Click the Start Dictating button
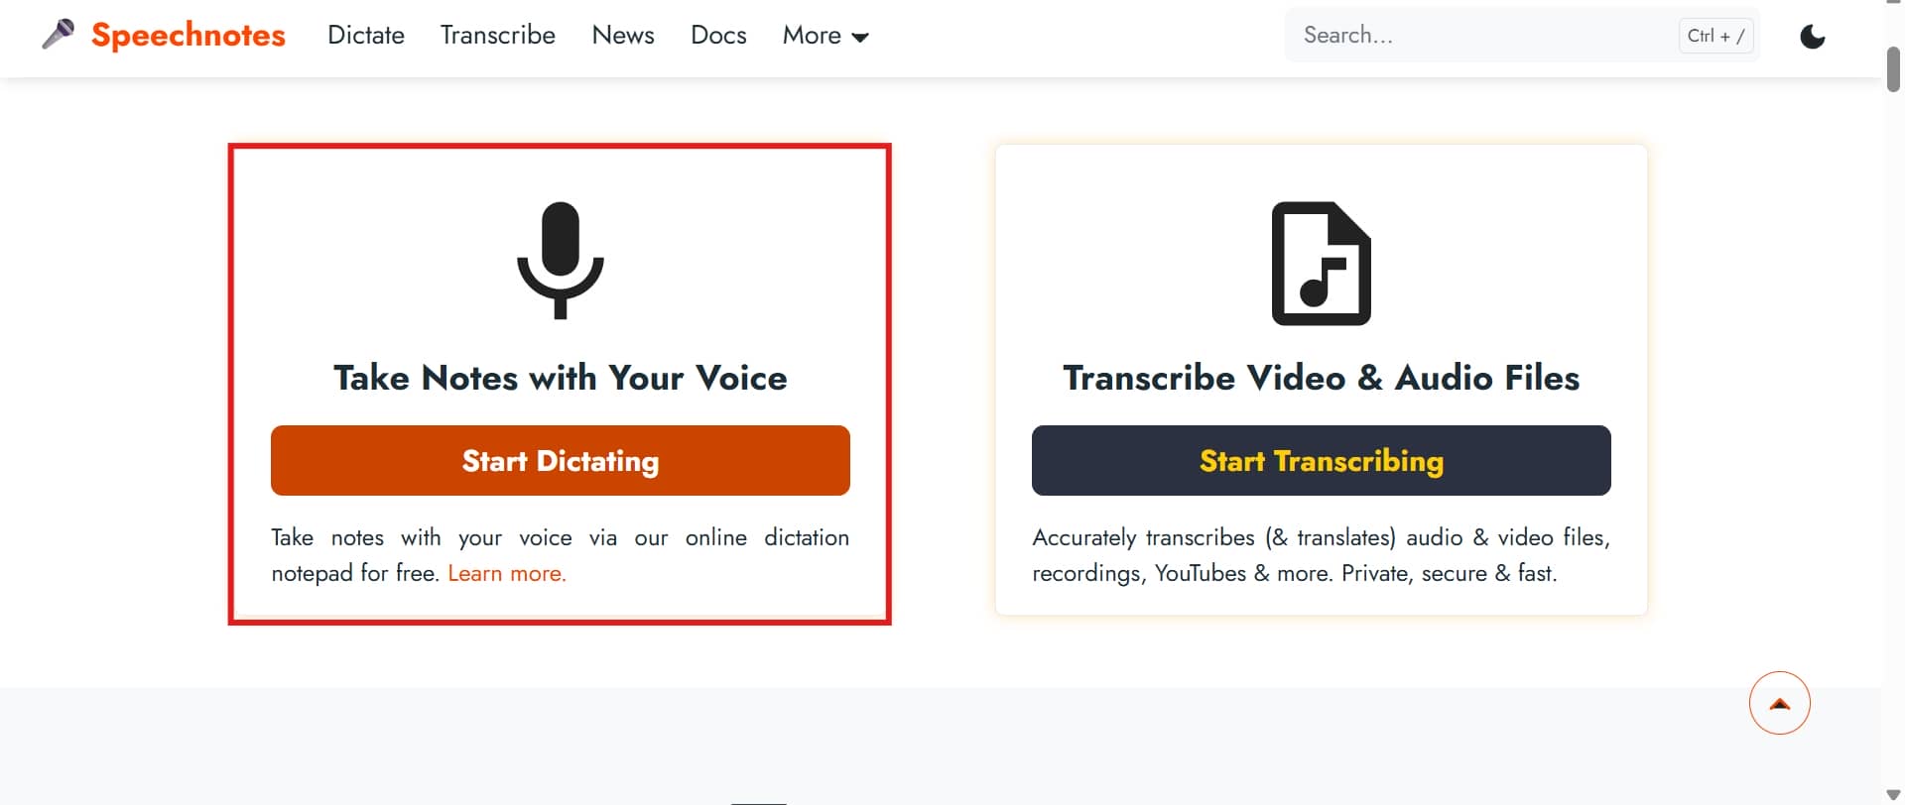 click(x=561, y=460)
